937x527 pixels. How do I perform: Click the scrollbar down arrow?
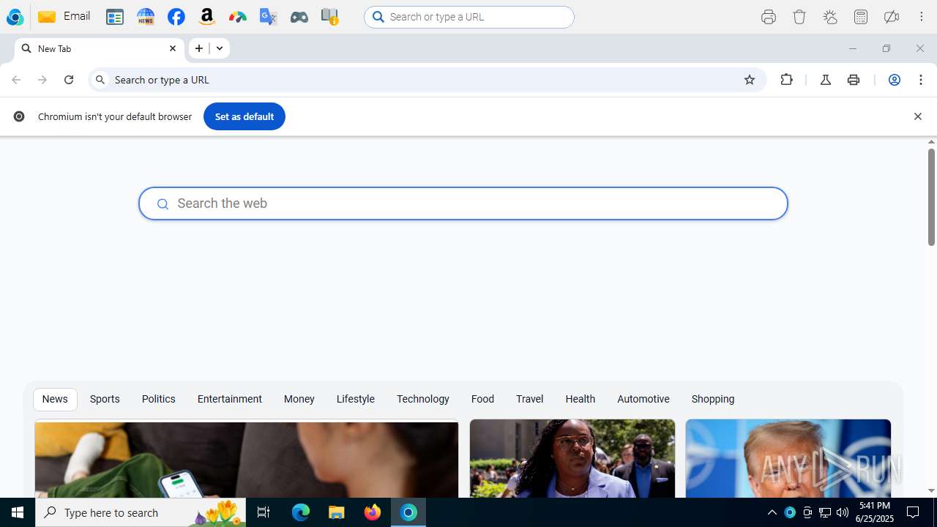pos(932,491)
